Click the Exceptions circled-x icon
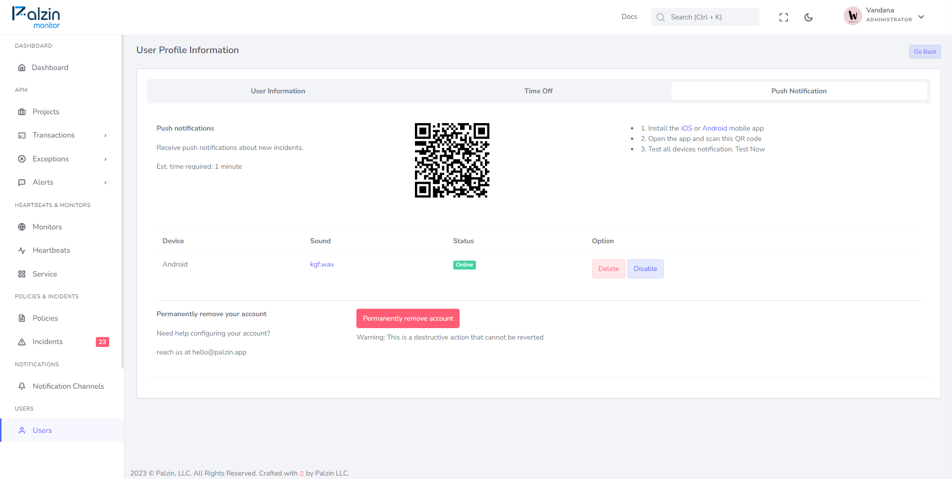Screen dimensions: 952x479 [x=22, y=159]
